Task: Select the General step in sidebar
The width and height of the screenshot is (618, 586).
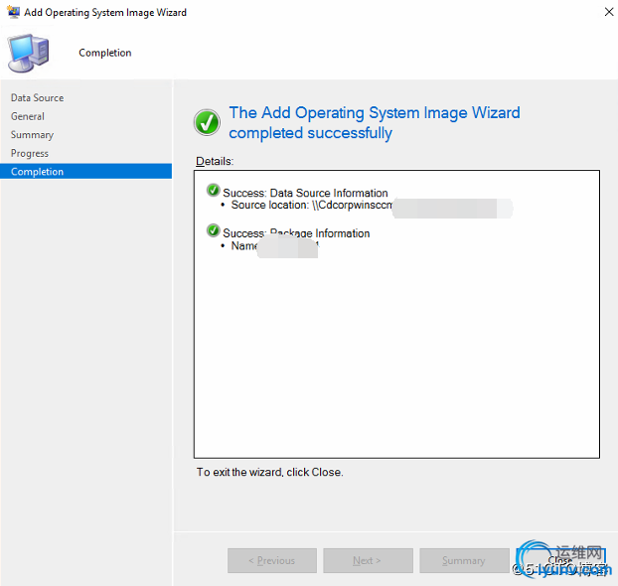Action: coord(28,116)
